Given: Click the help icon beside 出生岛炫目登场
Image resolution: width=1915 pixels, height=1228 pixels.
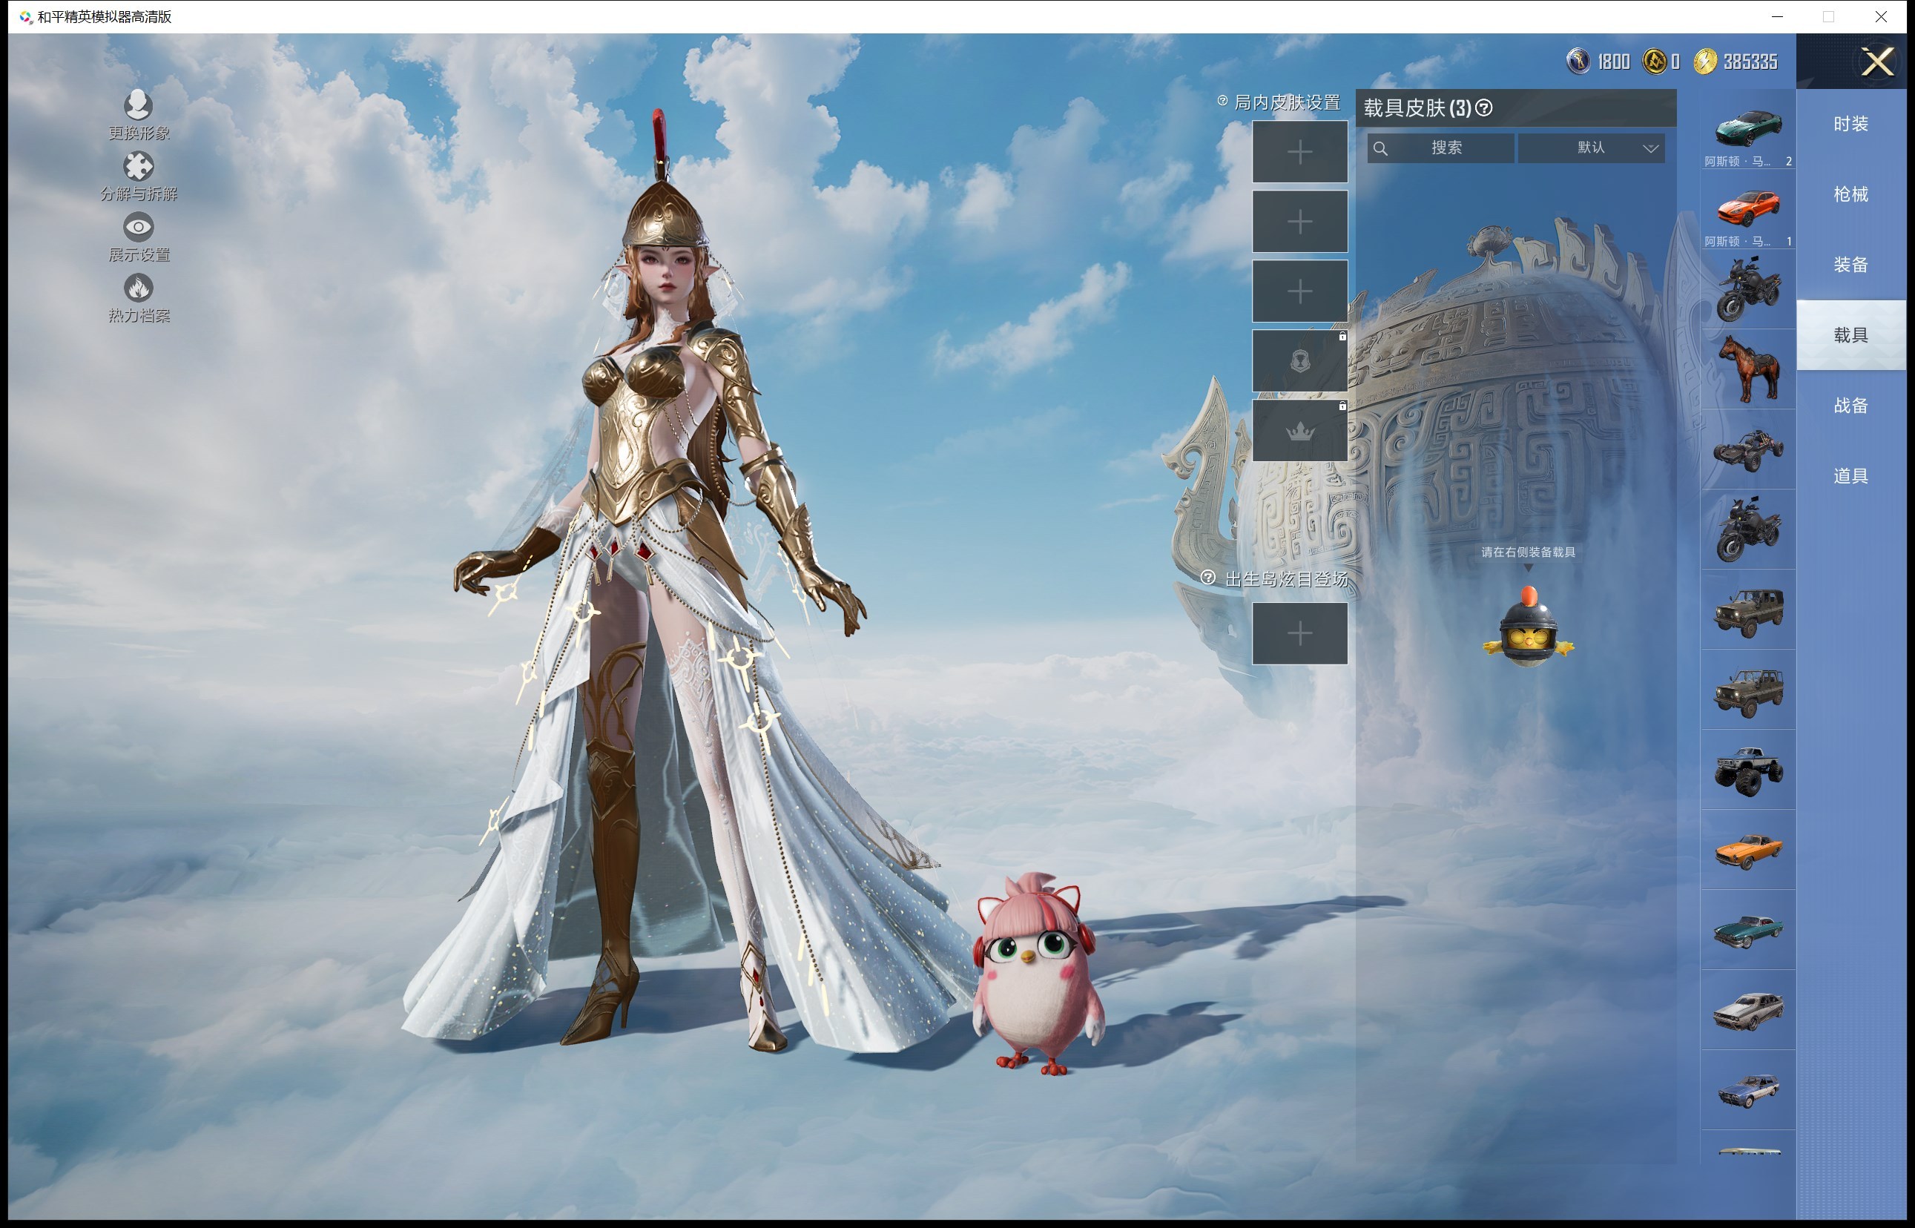Looking at the screenshot, I should (1207, 578).
